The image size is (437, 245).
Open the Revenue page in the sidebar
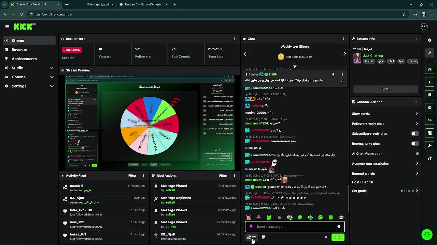pyautogui.click(x=29, y=50)
